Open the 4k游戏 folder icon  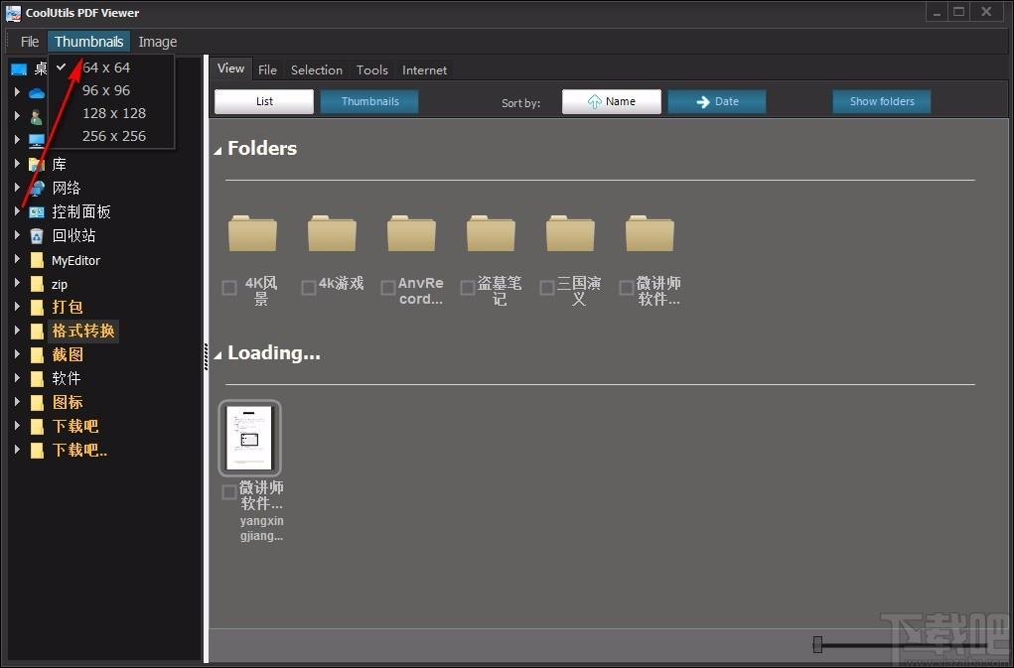click(332, 233)
